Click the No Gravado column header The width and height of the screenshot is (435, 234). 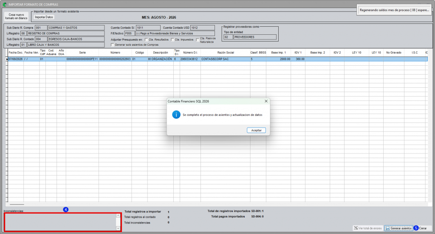pos(394,52)
